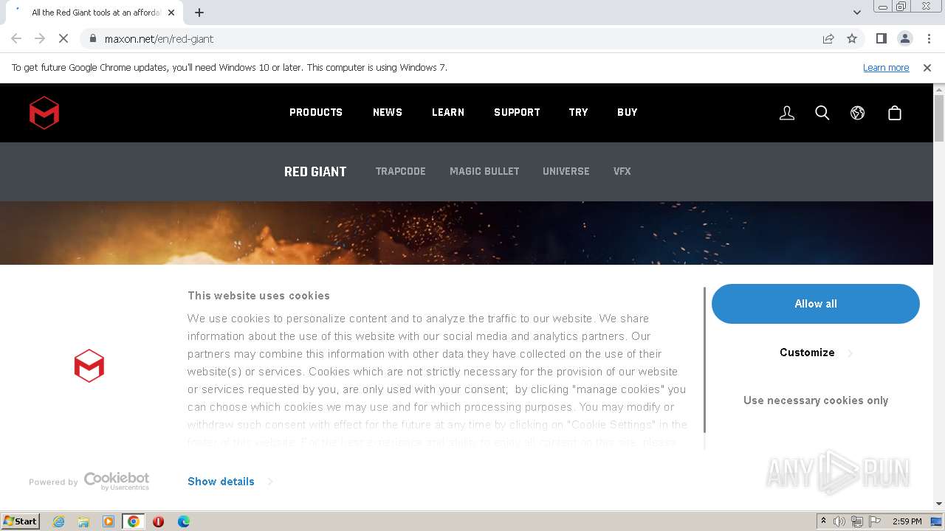Open Windows Start menu
This screenshot has height=531, width=945.
20,521
